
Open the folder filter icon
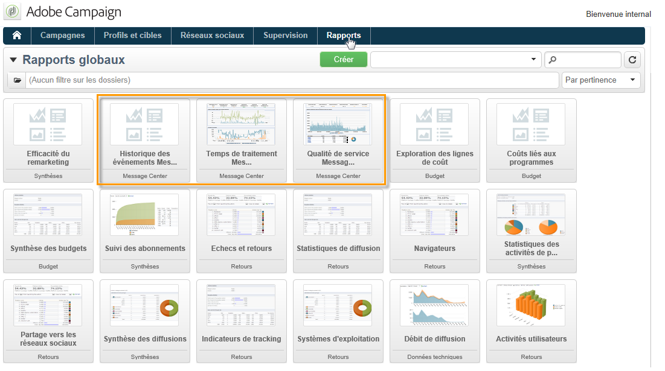(17, 80)
